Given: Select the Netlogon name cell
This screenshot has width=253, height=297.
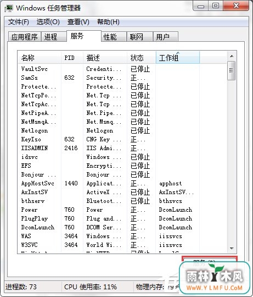Looking at the screenshot, I should pos(35,130).
